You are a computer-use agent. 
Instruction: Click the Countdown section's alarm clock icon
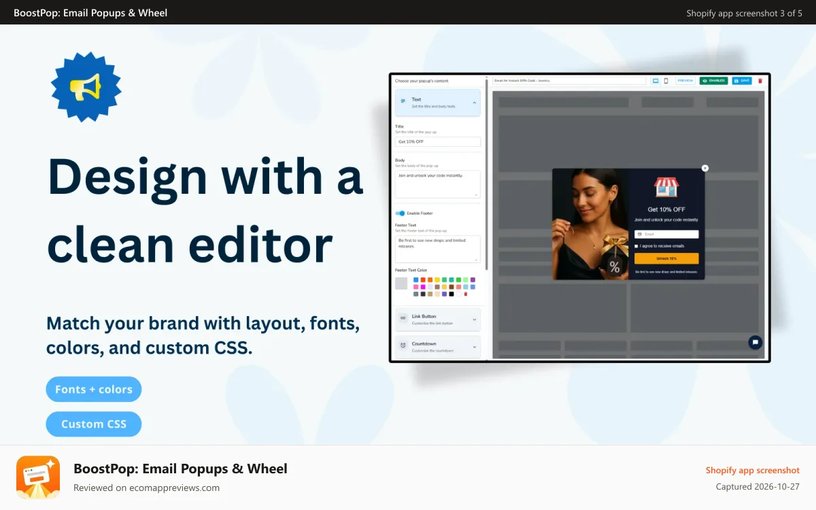click(403, 345)
